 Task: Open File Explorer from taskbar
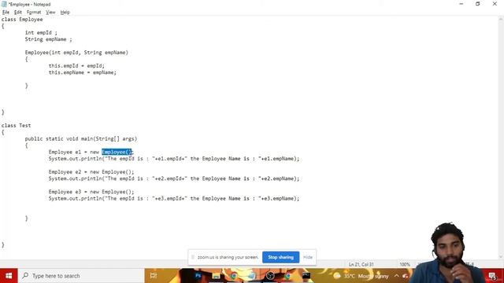(216, 276)
